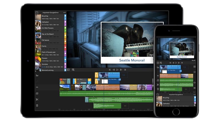Screen dimensions: 216x121
Task: Open the three-dot library options on iPad
Action: click(64, 12)
